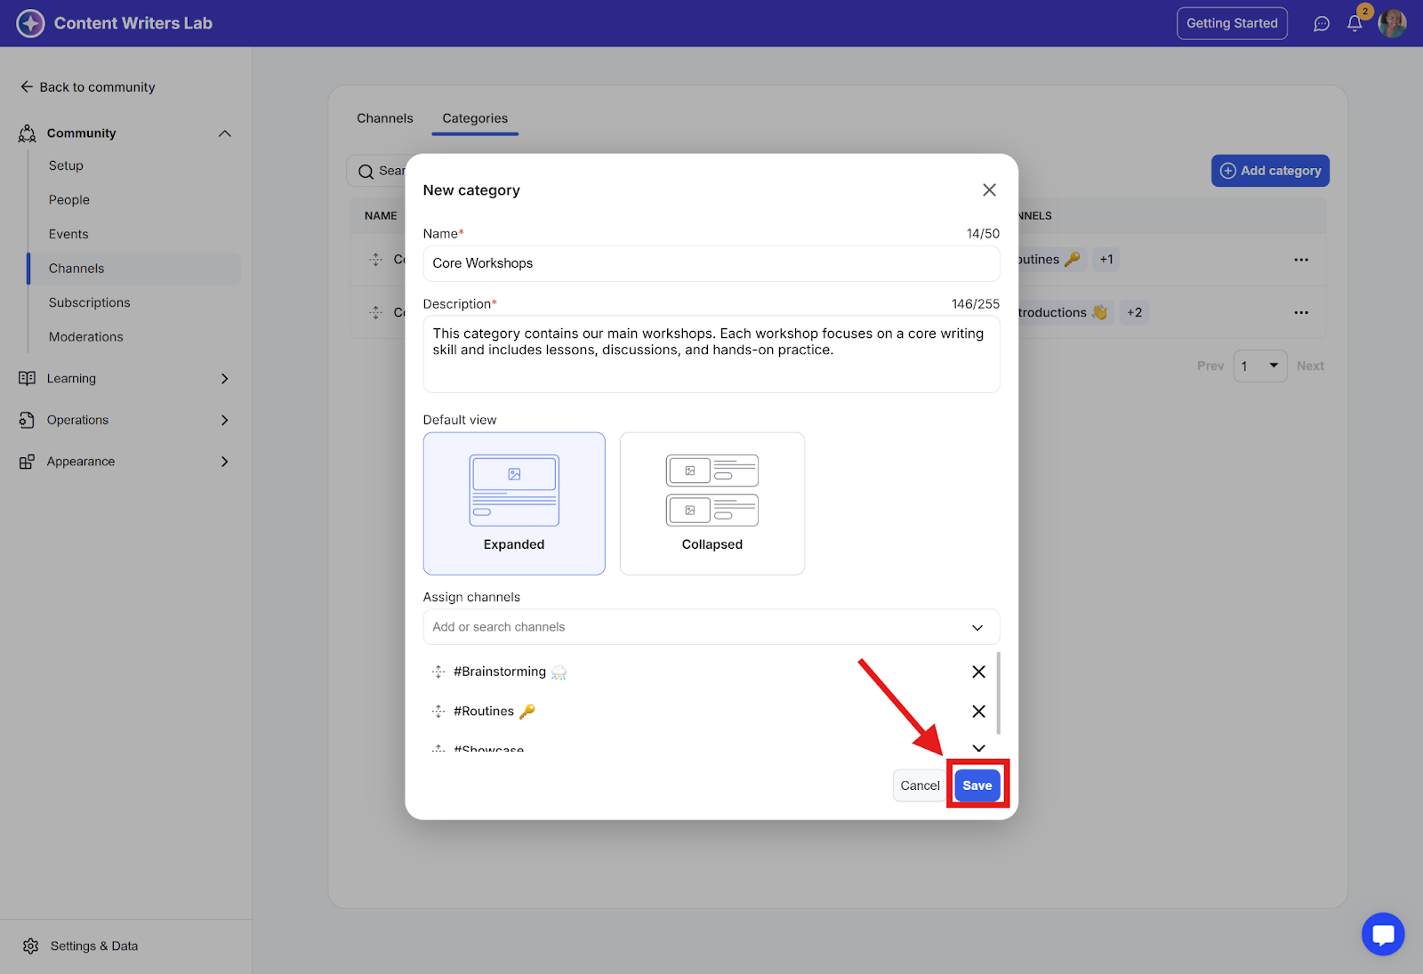Switch to the Channels tab
The image size is (1423, 974).
click(385, 118)
